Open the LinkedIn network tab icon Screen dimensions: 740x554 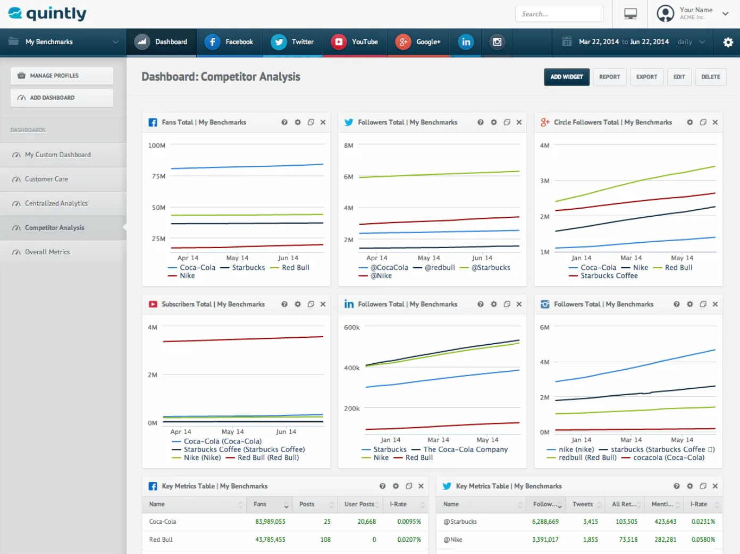(466, 42)
